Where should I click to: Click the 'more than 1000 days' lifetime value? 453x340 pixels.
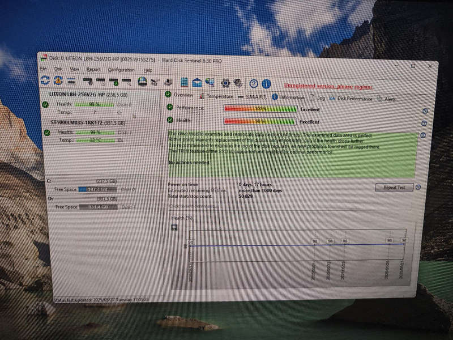pos(260,190)
